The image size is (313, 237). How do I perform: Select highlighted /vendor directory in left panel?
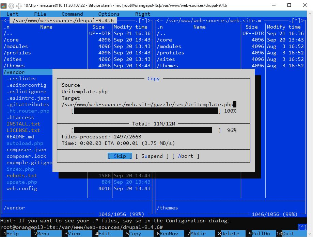tap(28, 72)
